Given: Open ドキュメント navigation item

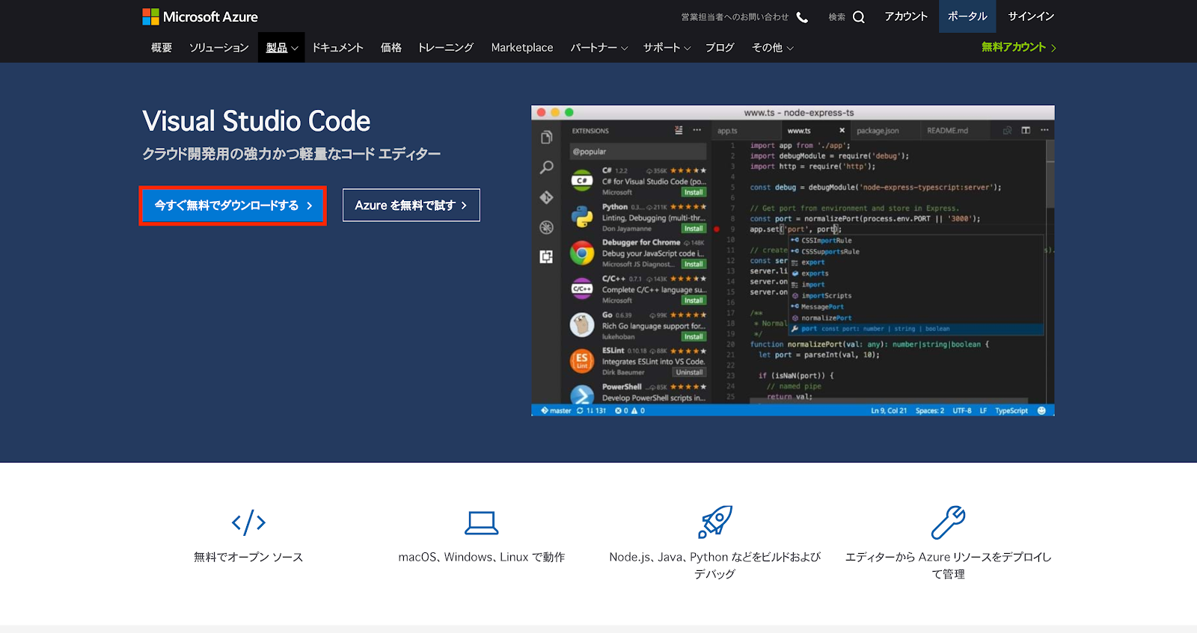Looking at the screenshot, I should [x=337, y=47].
